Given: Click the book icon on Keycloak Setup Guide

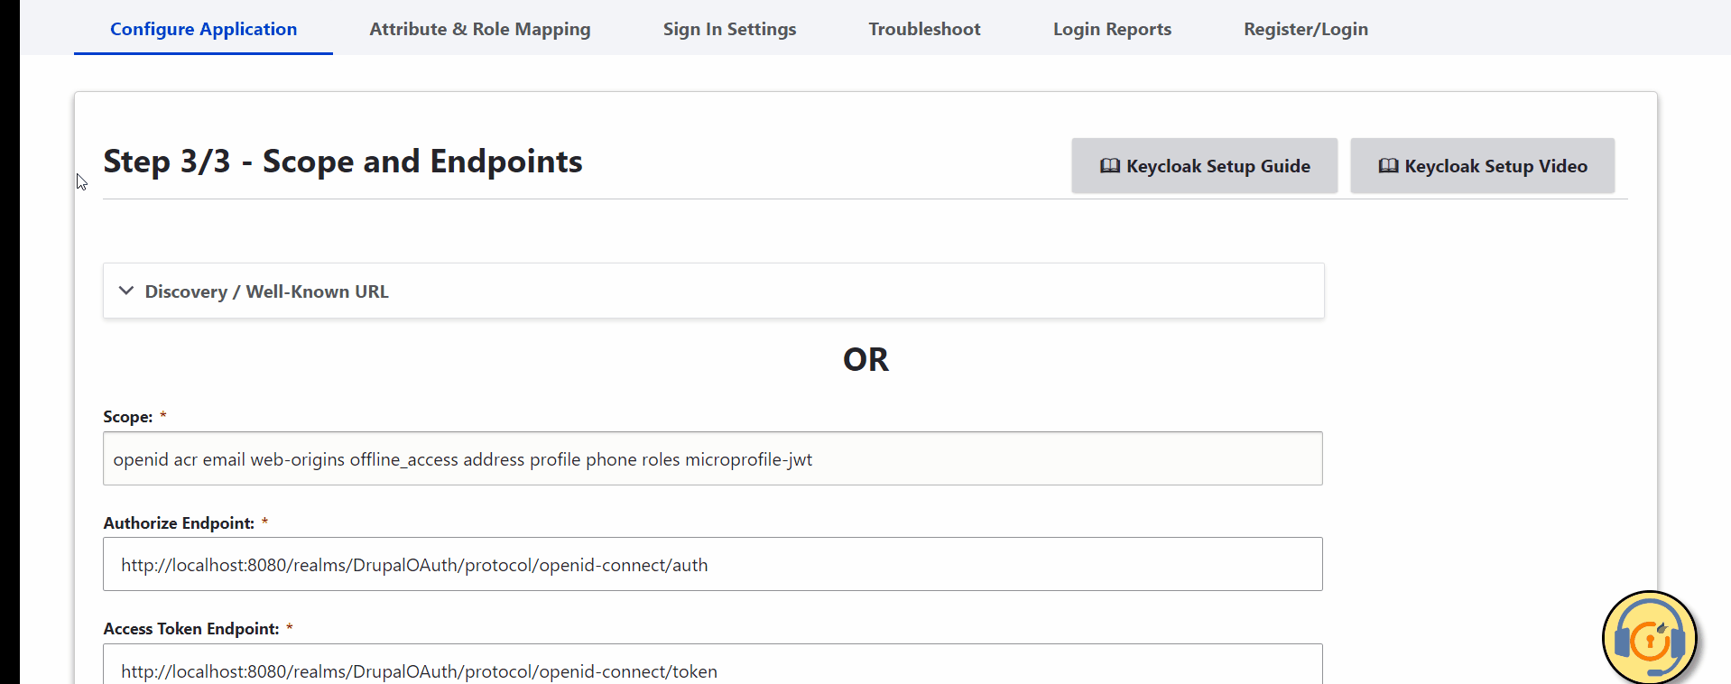Looking at the screenshot, I should [1109, 166].
